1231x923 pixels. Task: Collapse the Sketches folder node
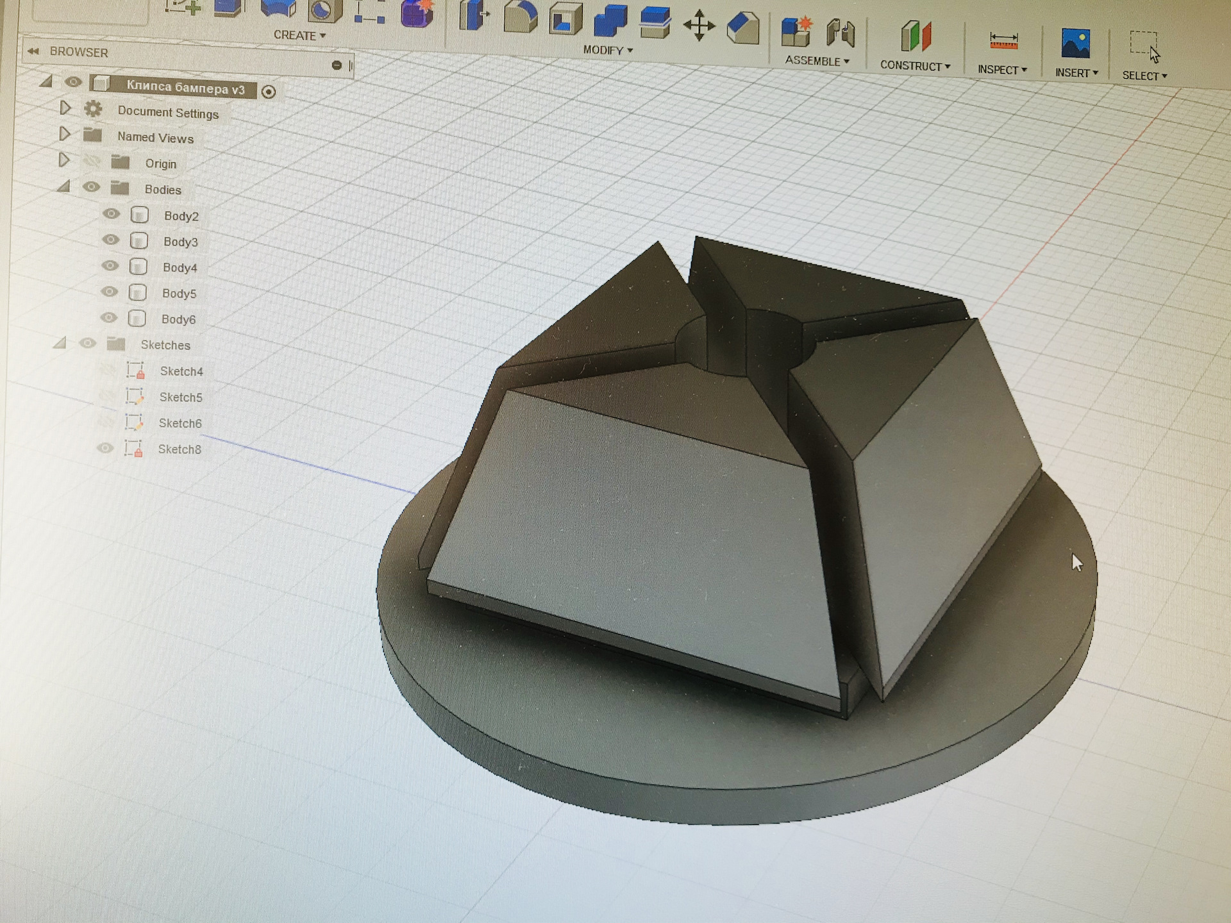pyautogui.click(x=60, y=343)
